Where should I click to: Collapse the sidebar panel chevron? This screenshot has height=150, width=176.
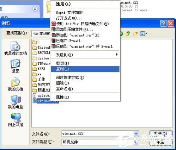(x=35, y=8)
